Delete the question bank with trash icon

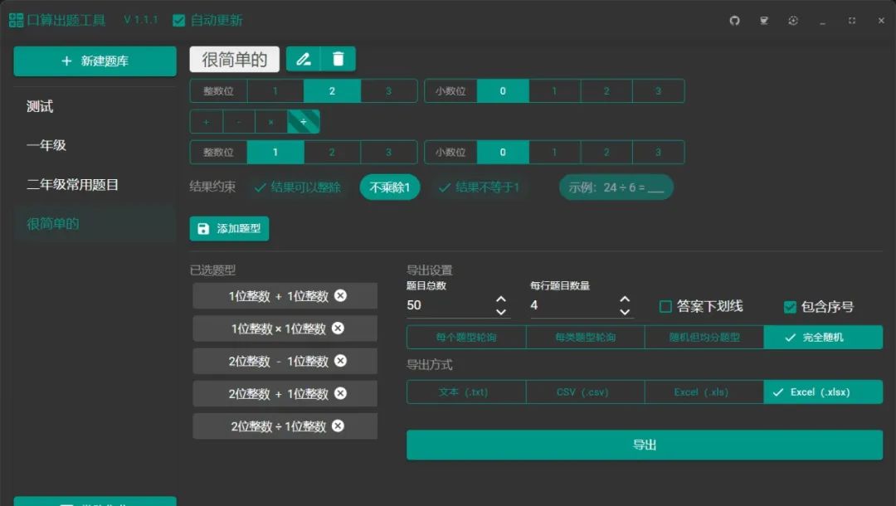(x=338, y=59)
